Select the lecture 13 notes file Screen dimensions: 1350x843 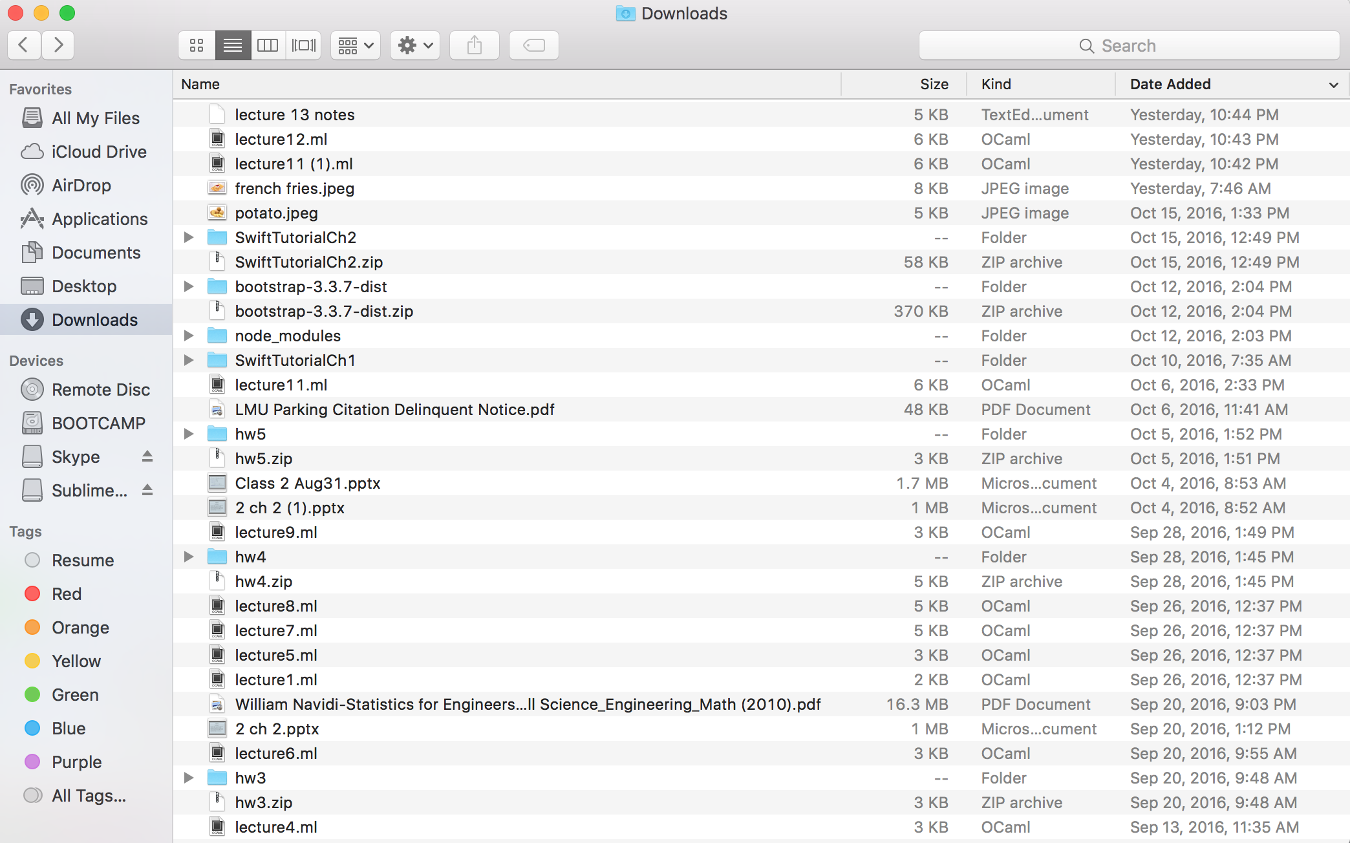[x=762, y=114]
